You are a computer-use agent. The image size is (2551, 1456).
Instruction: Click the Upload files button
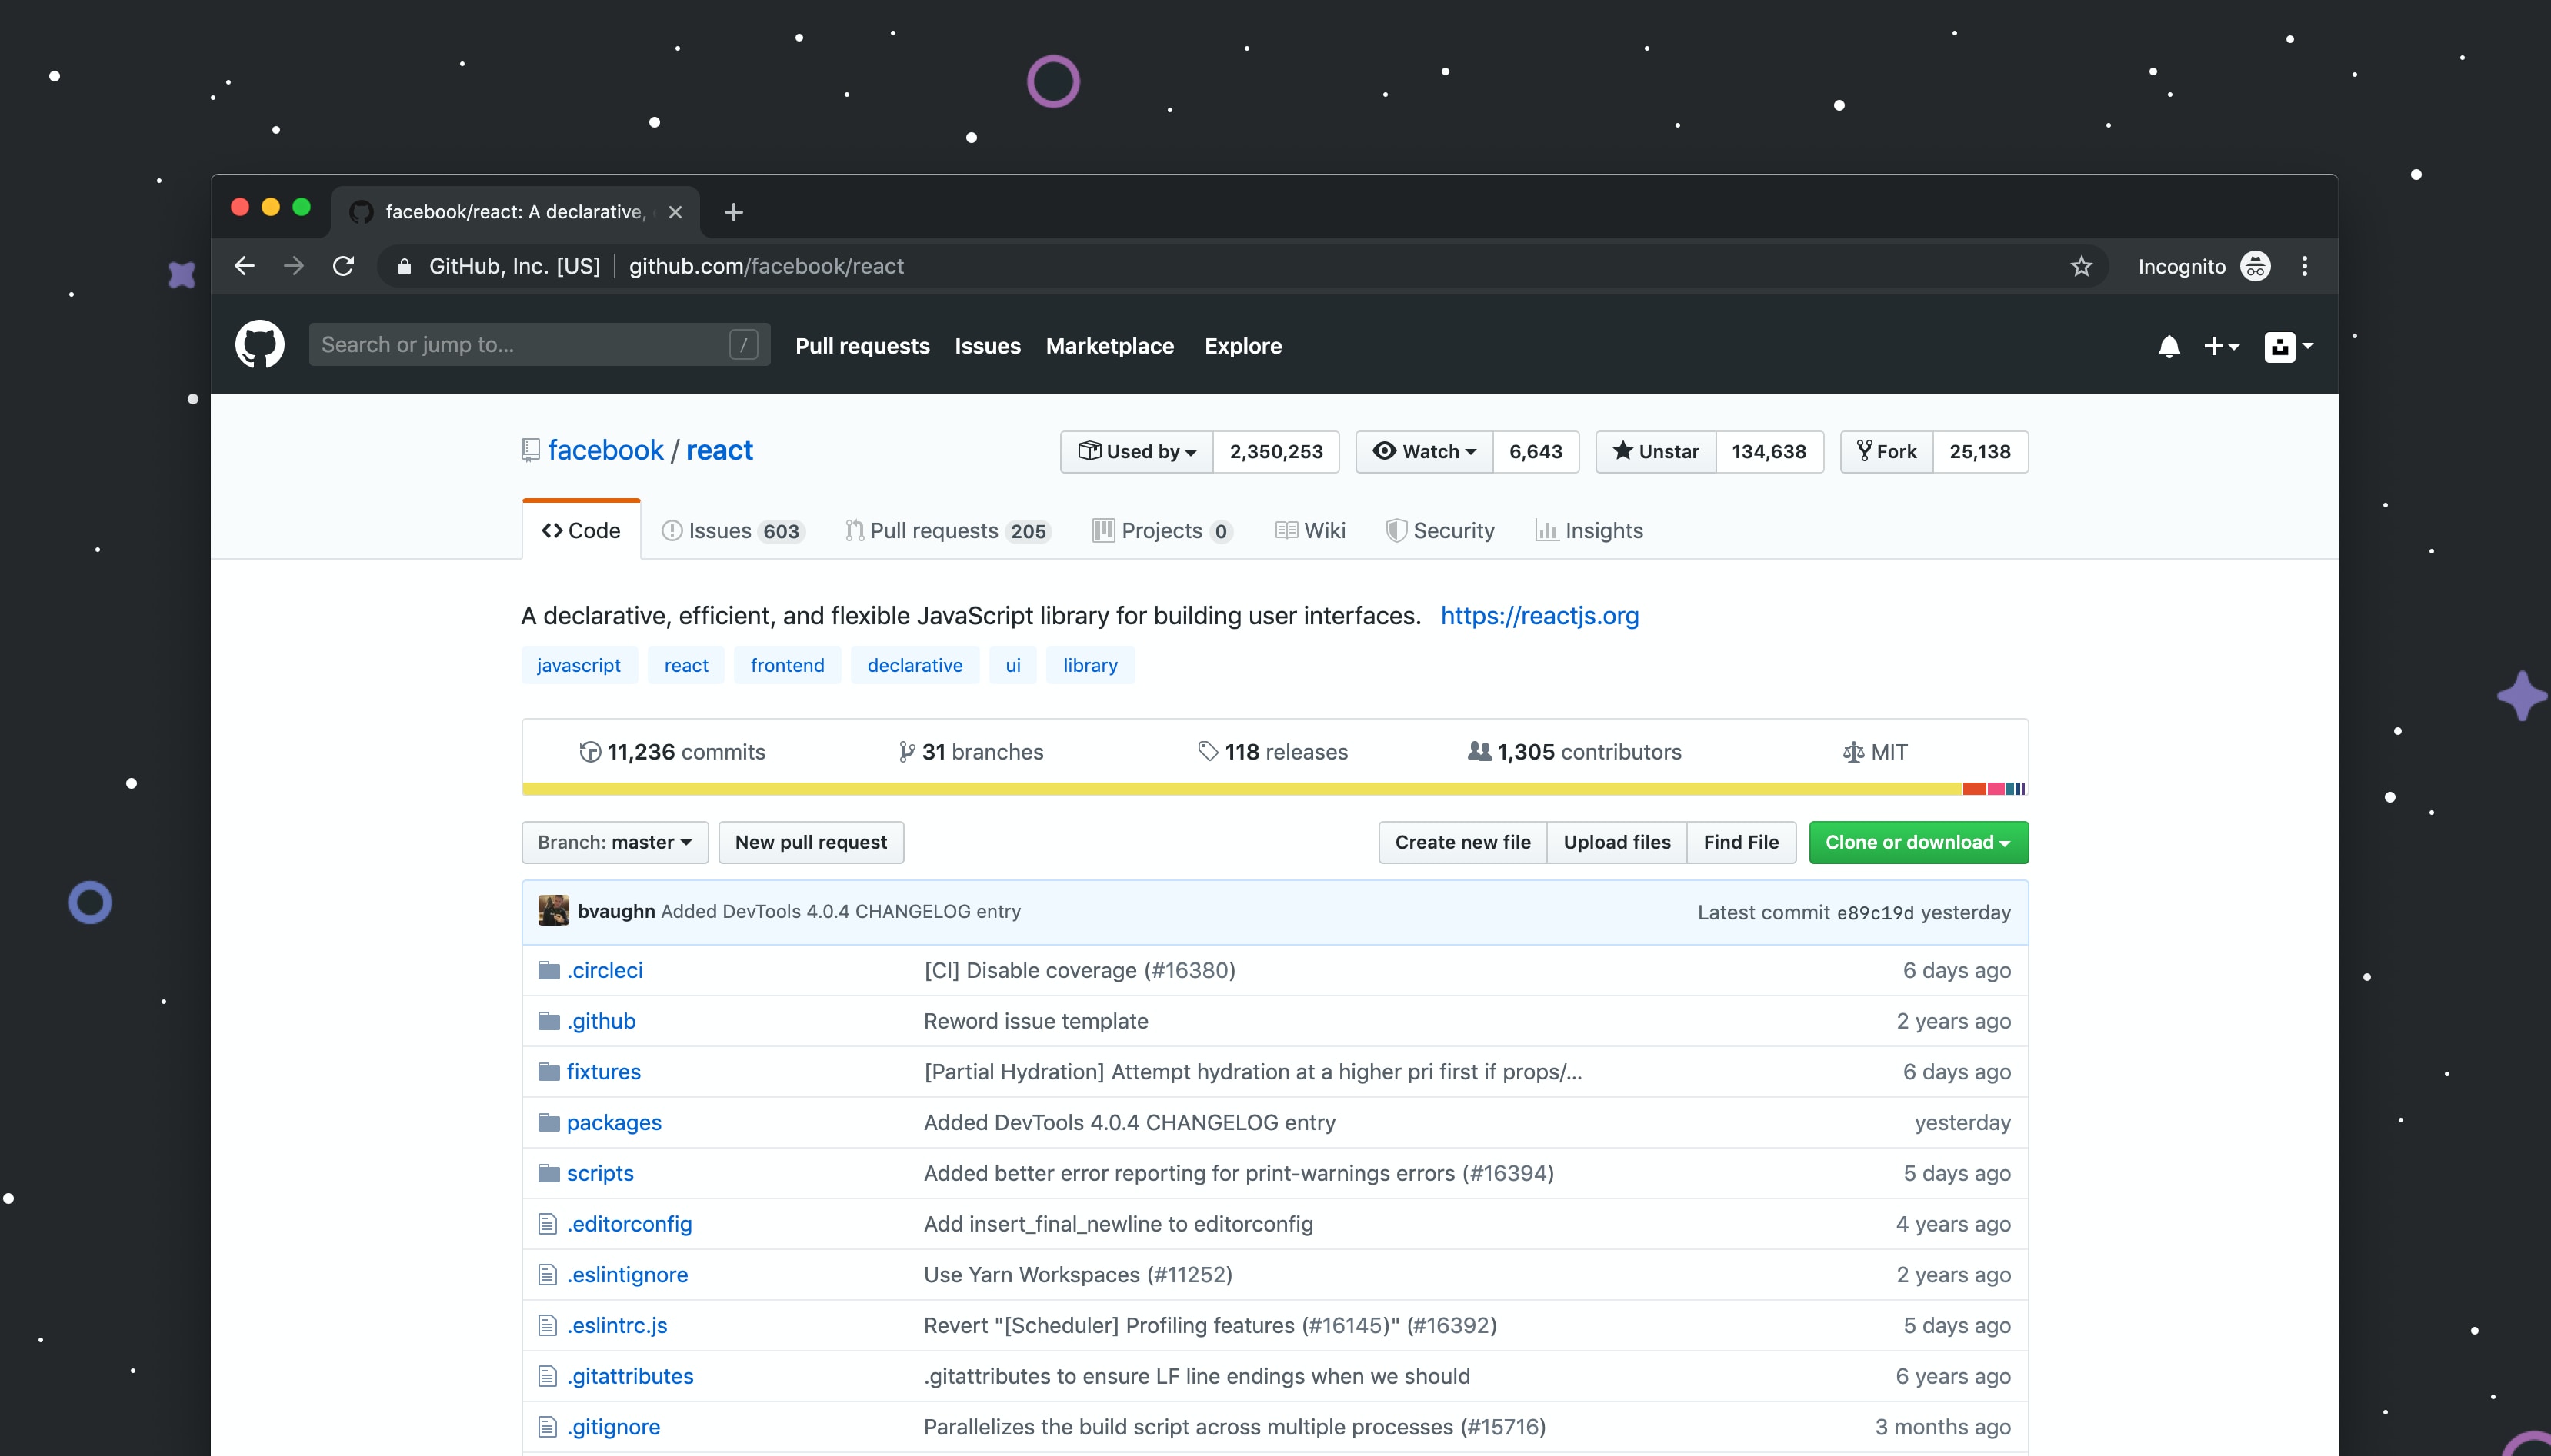[1617, 842]
